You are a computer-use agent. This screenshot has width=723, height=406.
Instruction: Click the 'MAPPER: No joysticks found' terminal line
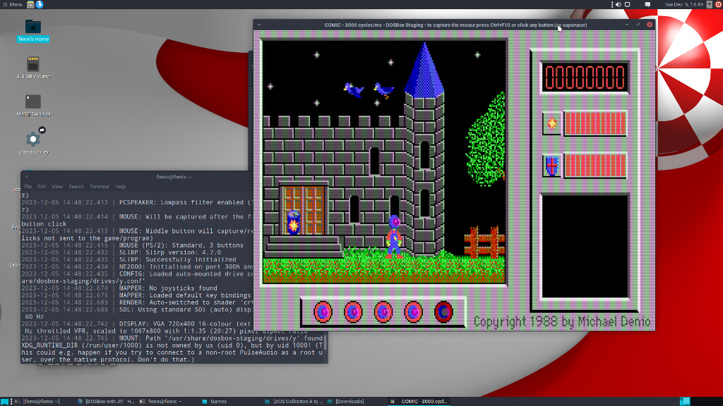[168, 288]
